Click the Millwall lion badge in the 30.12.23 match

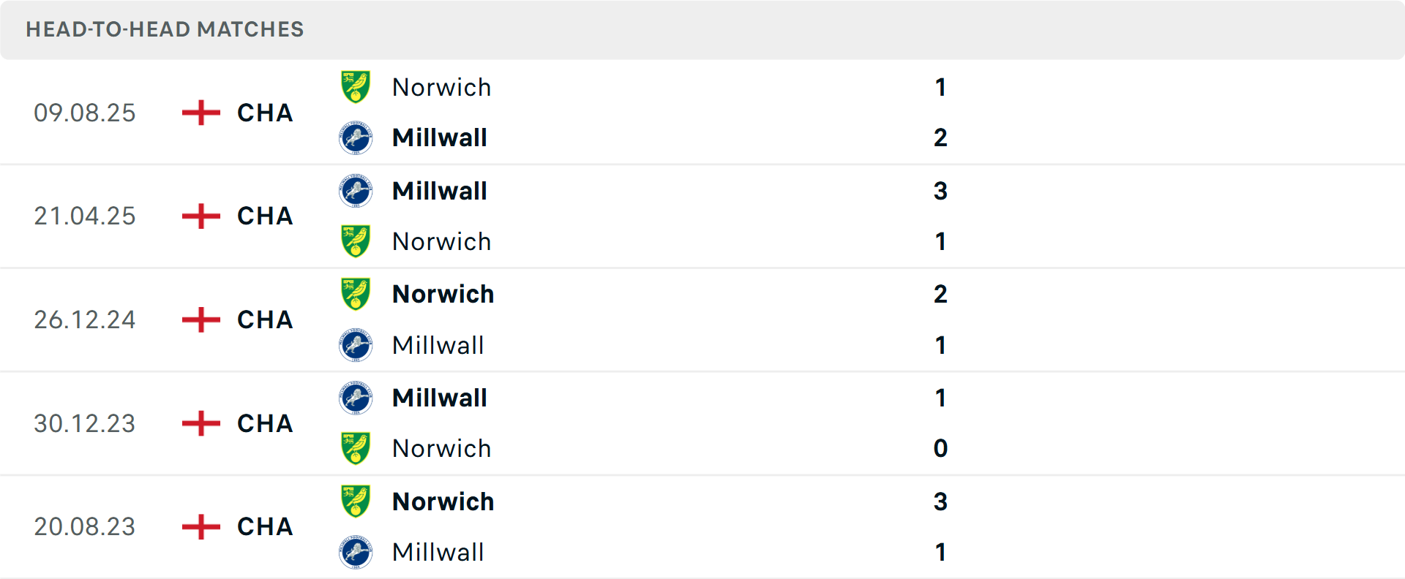(x=356, y=398)
